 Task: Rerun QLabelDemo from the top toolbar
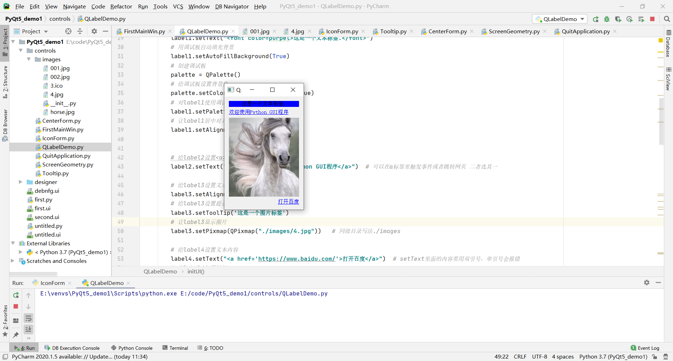pyautogui.click(x=596, y=19)
